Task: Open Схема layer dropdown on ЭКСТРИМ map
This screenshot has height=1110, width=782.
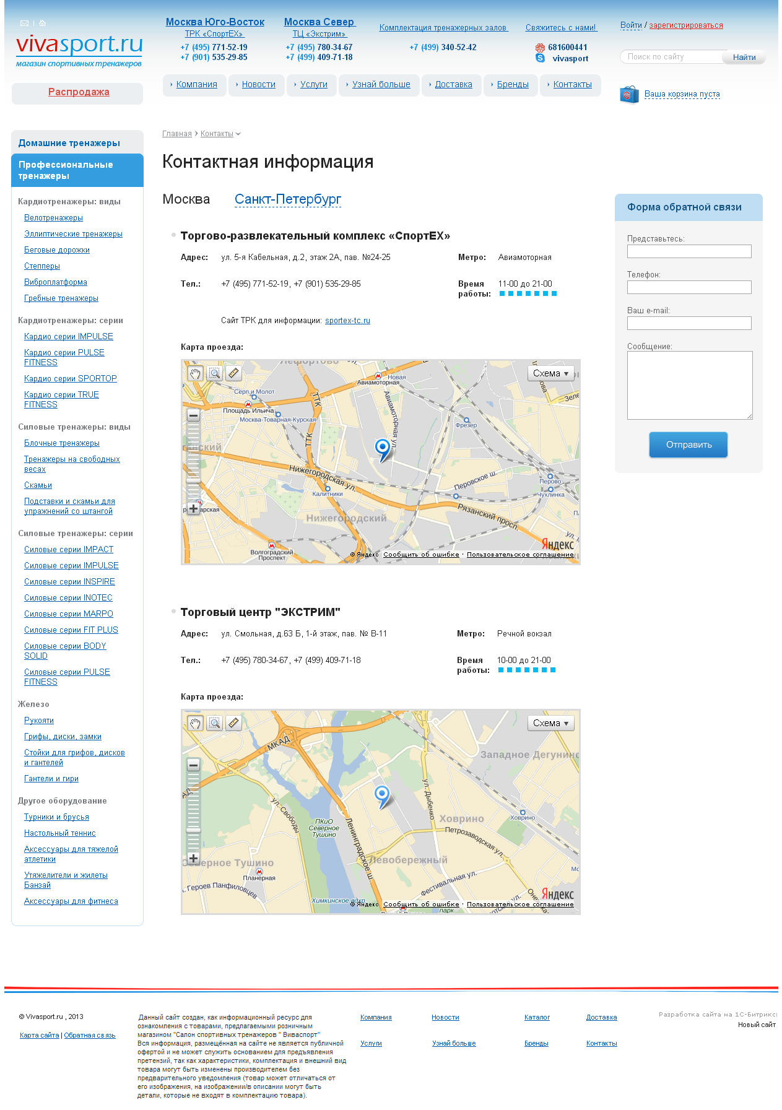Action: tap(550, 723)
